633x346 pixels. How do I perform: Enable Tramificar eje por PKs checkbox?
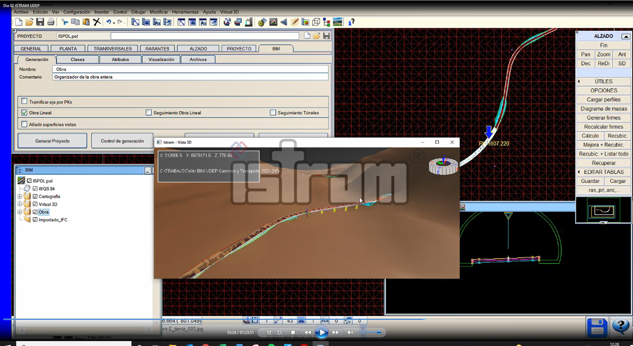tap(24, 101)
